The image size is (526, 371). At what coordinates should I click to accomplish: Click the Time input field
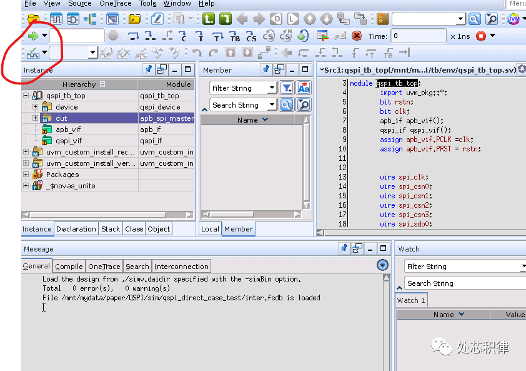pyautogui.click(x=418, y=36)
